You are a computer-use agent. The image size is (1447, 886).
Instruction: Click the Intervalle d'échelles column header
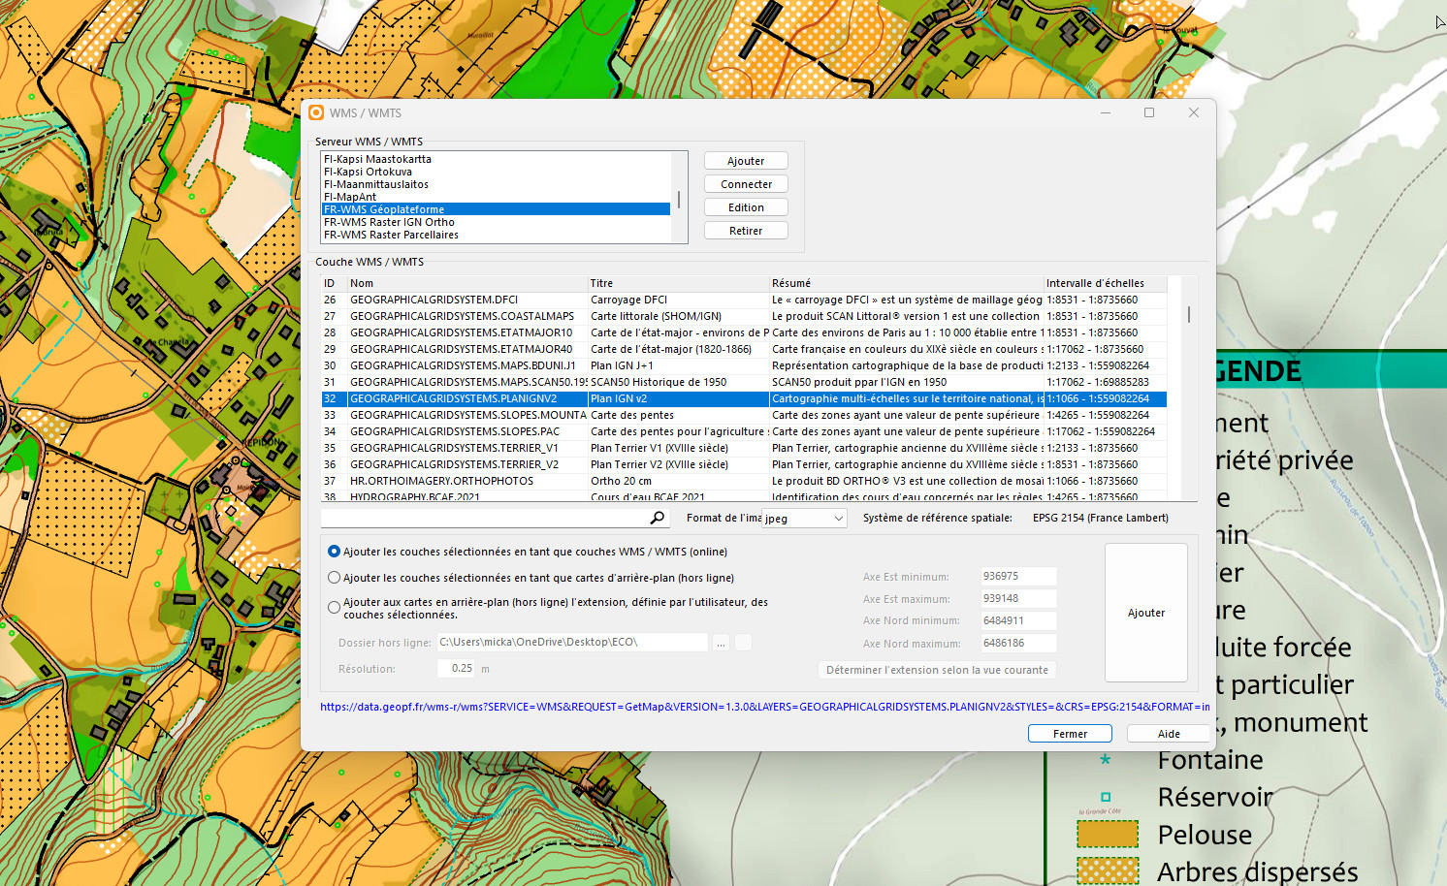(x=1106, y=283)
